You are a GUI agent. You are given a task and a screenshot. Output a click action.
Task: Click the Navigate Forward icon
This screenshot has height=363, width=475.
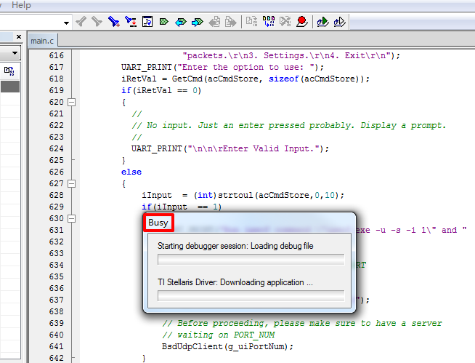pos(230,22)
